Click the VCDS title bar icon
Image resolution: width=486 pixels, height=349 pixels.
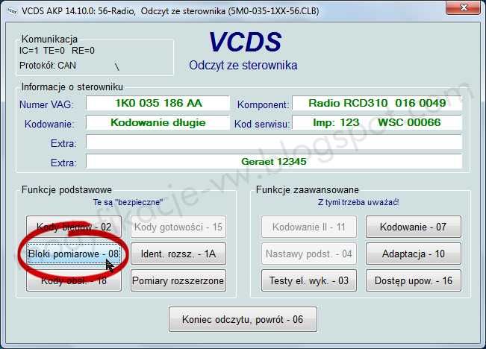coord(11,11)
